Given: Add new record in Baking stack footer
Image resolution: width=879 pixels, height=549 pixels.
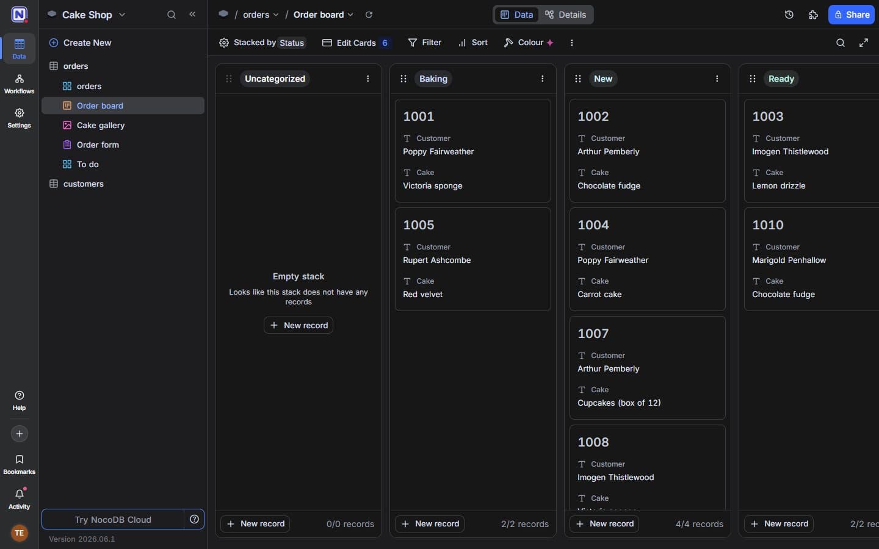Looking at the screenshot, I should (x=430, y=523).
